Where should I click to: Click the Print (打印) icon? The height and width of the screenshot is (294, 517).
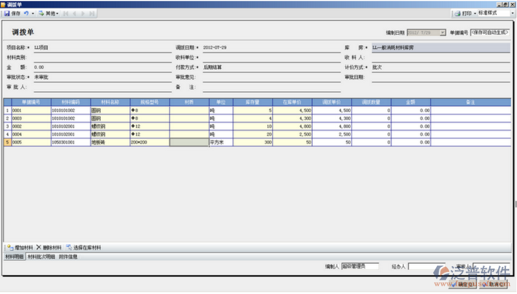tap(461, 13)
